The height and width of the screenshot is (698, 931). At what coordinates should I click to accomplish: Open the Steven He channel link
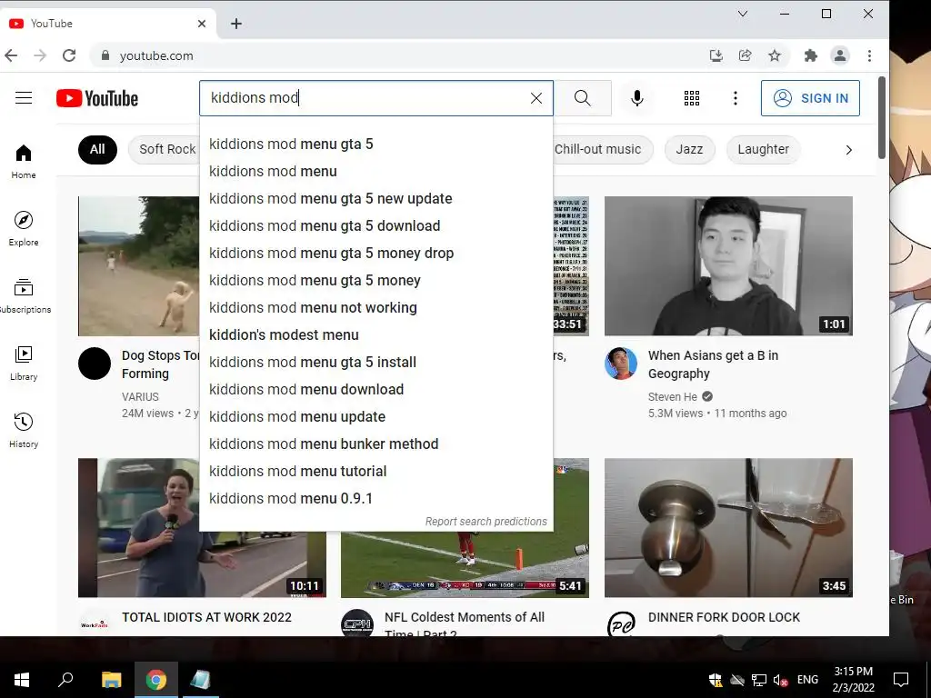click(673, 396)
